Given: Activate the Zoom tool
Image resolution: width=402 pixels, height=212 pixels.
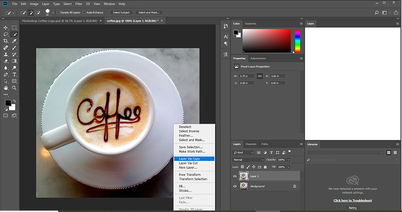Looking at the screenshot, I should coord(15,88).
